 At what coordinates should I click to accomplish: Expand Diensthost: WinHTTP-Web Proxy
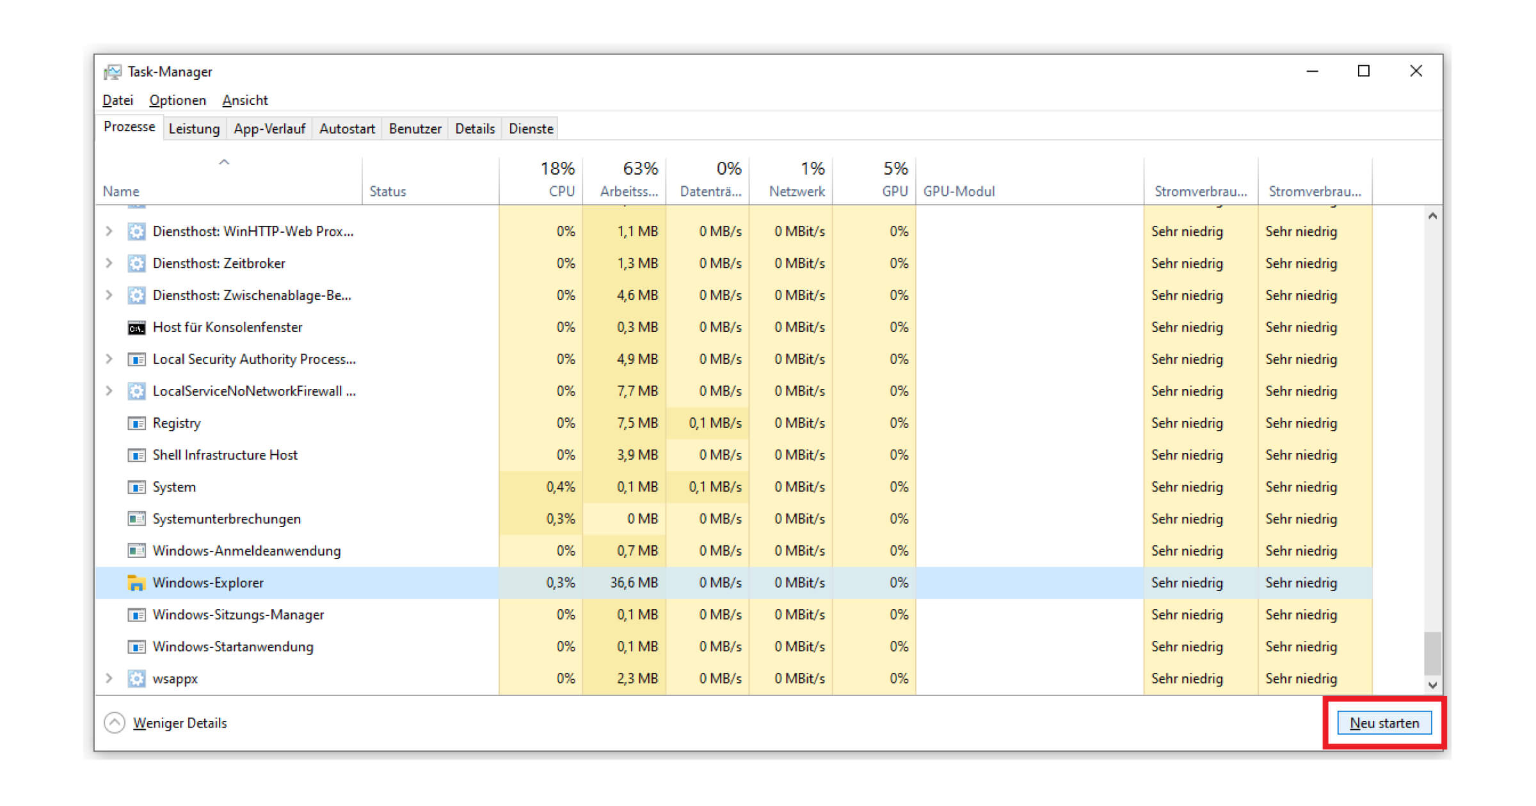[x=109, y=231]
